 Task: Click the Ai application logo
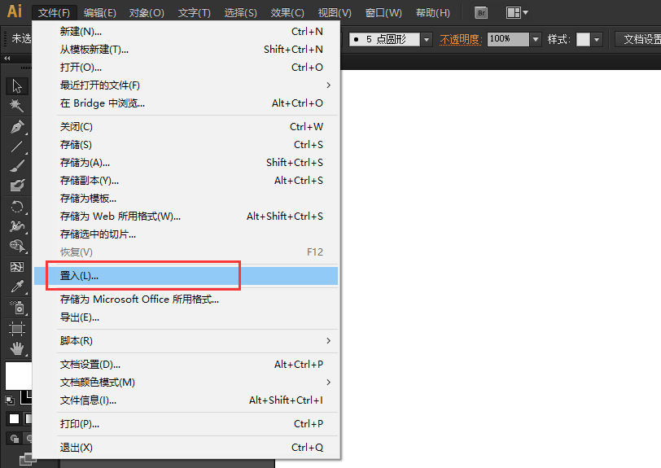pos(15,11)
